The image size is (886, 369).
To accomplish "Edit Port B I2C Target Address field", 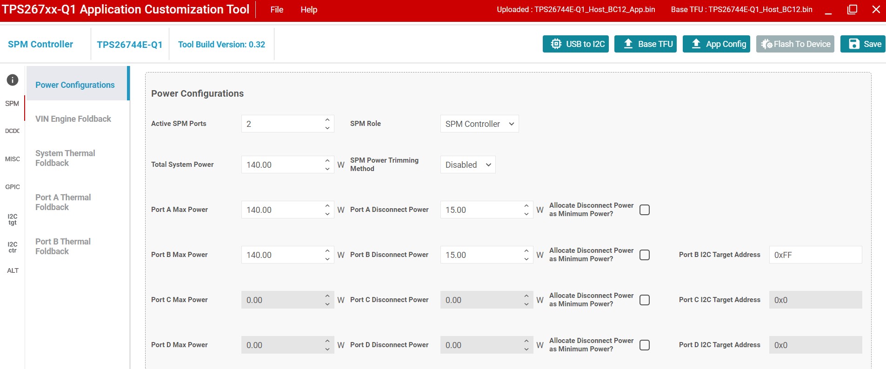I will point(815,255).
